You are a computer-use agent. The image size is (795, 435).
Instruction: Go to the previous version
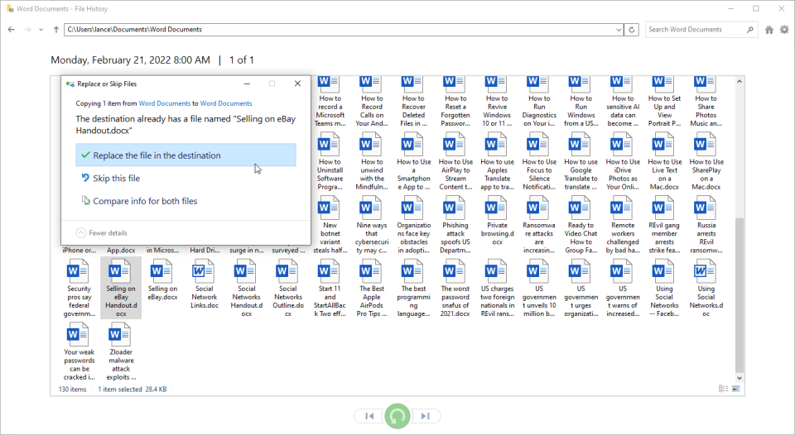369,416
